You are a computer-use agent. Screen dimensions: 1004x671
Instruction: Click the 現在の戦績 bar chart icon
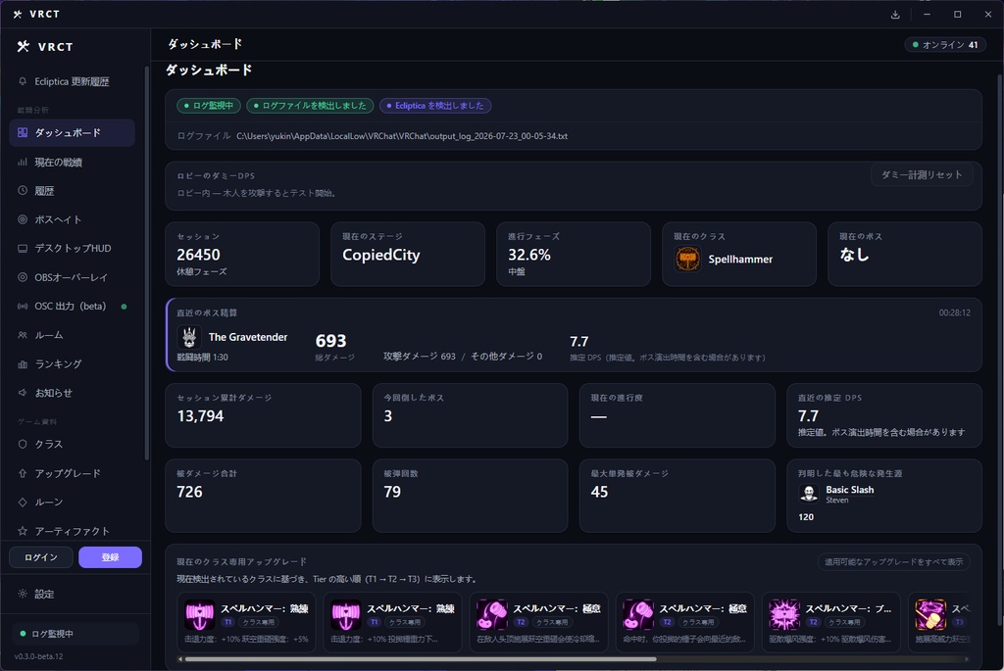pyautogui.click(x=23, y=162)
